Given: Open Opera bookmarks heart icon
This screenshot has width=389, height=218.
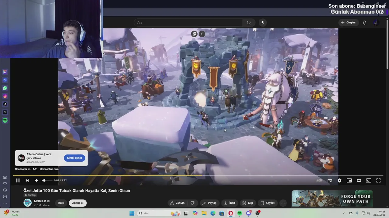Looking at the screenshot, I should tap(5, 184).
